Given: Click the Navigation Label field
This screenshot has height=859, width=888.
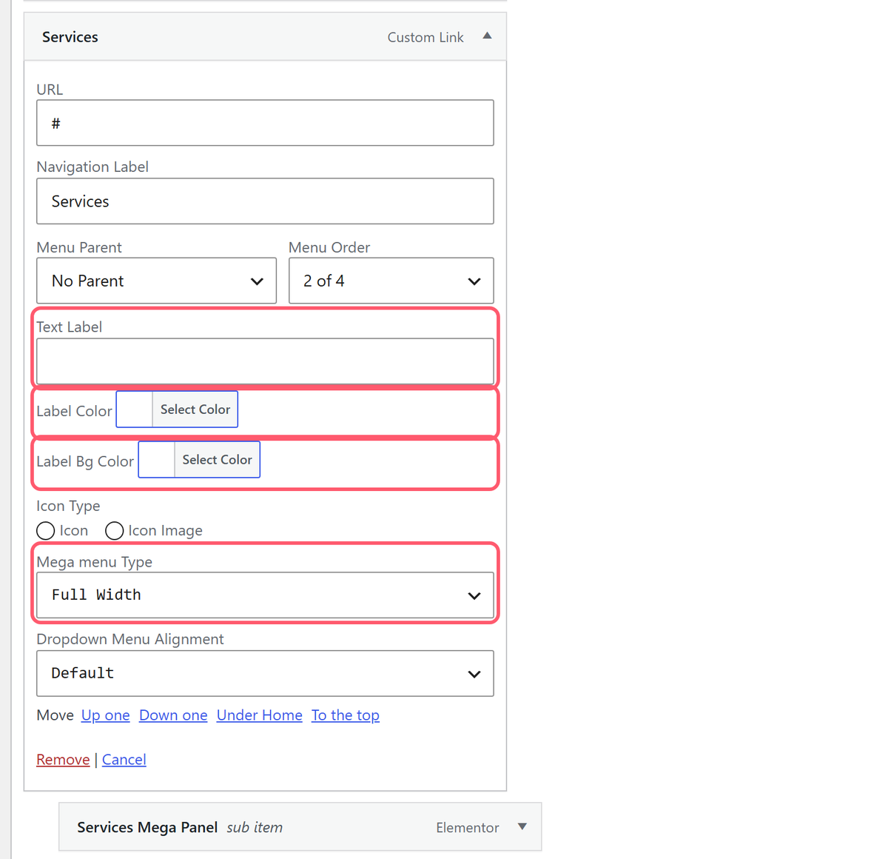Looking at the screenshot, I should [265, 201].
